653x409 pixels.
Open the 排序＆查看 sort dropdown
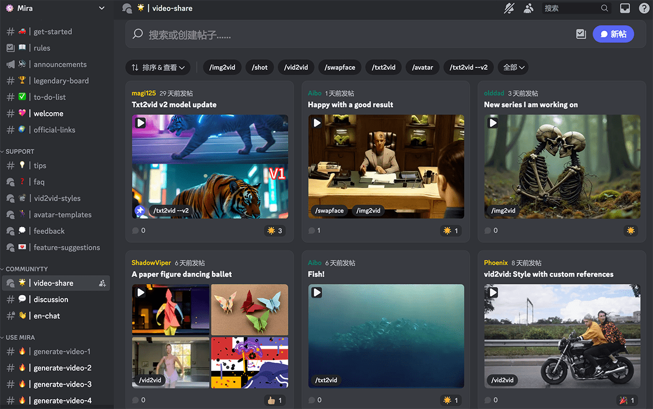[x=157, y=67]
